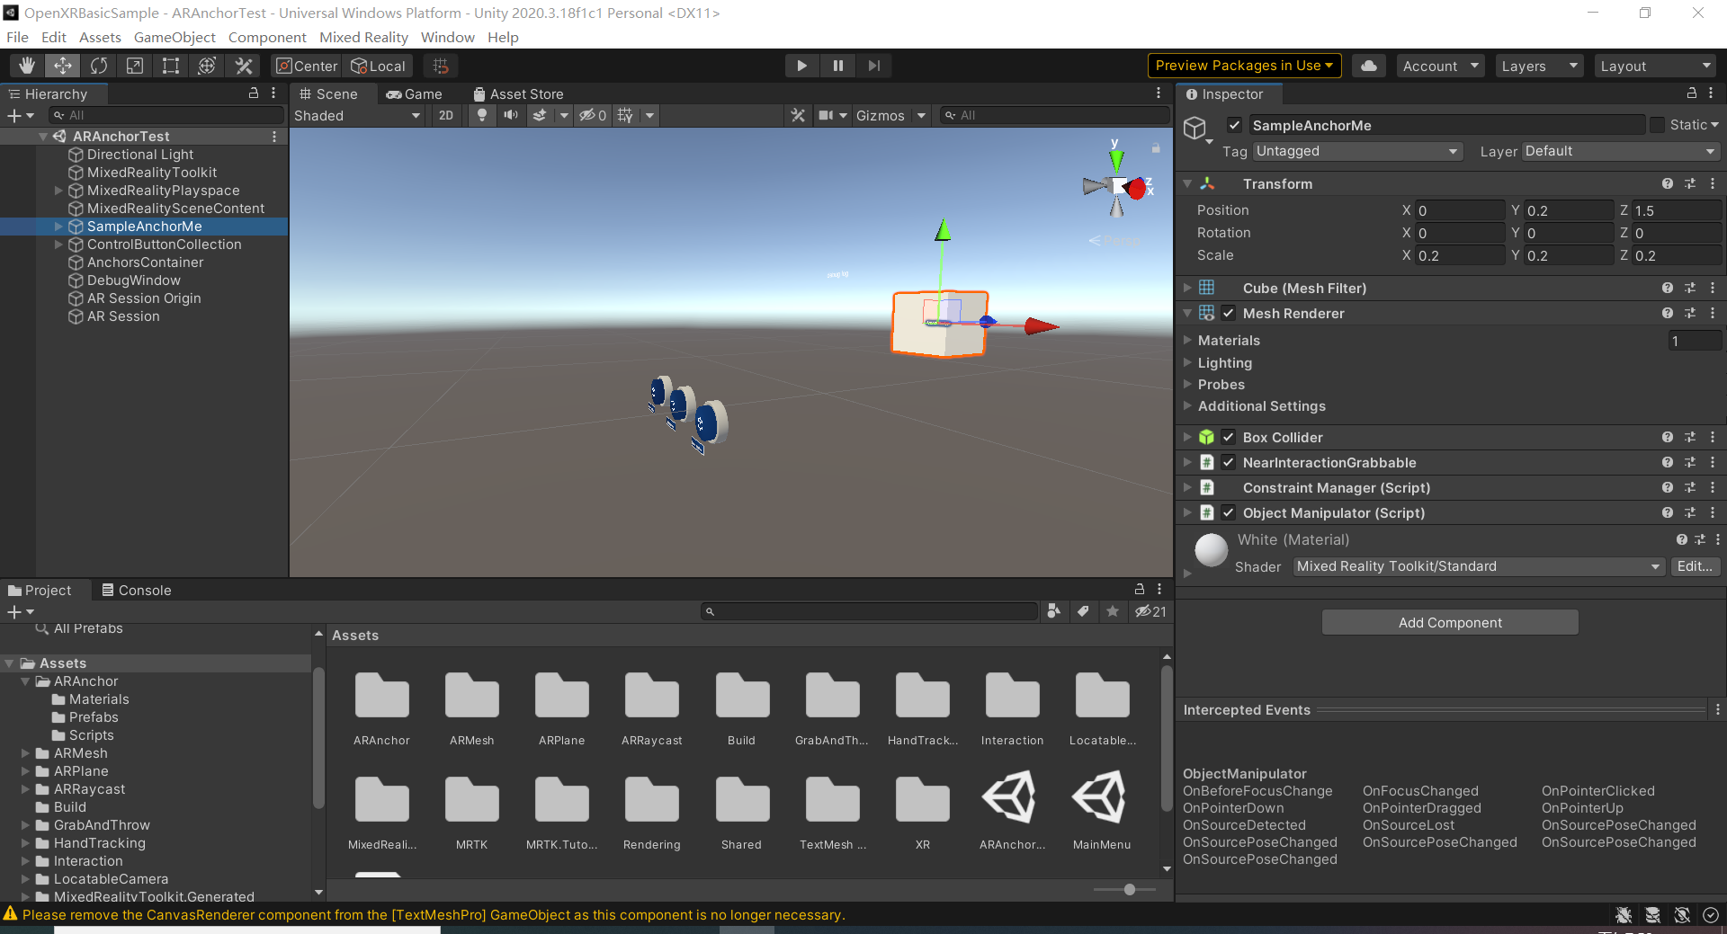Open the Layout dropdown
Viewport: 1727px width, 934px height.
coord(1655,66)
